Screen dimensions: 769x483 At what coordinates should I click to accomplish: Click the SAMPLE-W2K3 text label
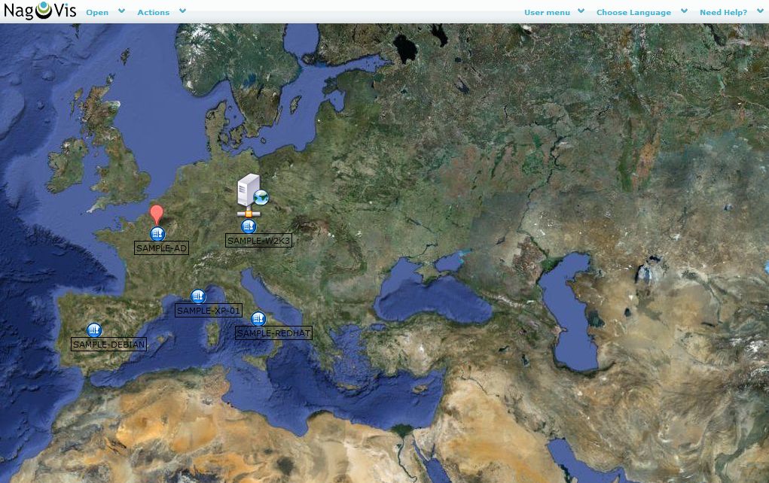(x=258, y=241)
